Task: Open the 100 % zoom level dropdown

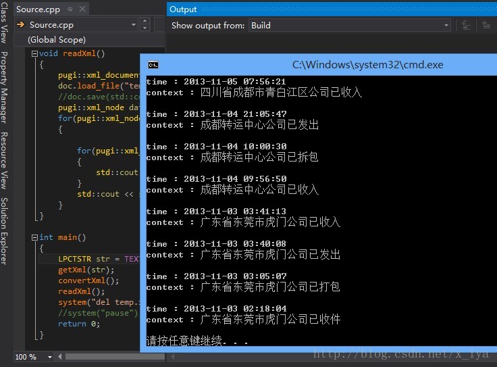Action: (x=50, y=357)
